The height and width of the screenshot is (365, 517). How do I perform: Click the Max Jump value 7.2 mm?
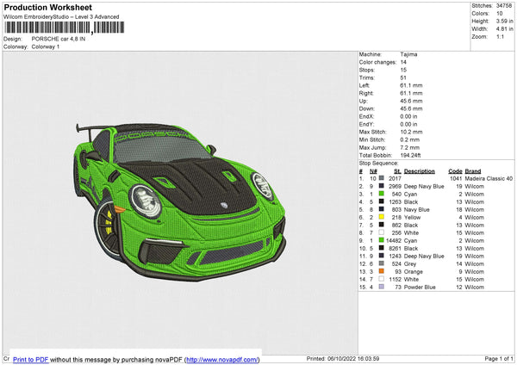[410, 147]
